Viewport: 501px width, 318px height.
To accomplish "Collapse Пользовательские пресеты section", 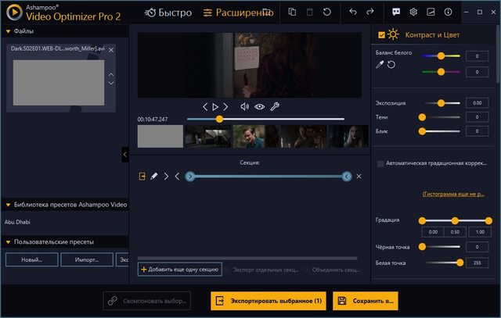I will point(9,242).
